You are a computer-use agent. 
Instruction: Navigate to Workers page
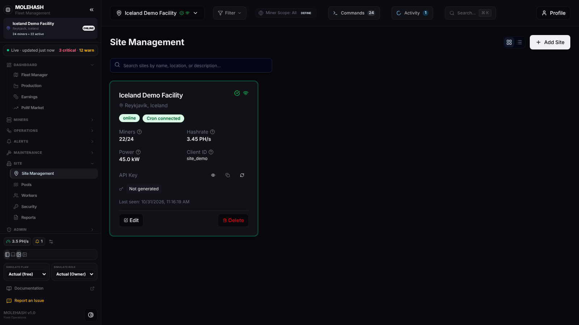pos(54,195)
